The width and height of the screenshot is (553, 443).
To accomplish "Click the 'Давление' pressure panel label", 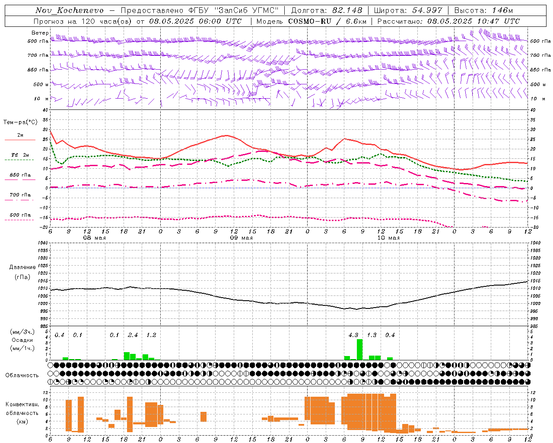I will click(x=22, y=267).
